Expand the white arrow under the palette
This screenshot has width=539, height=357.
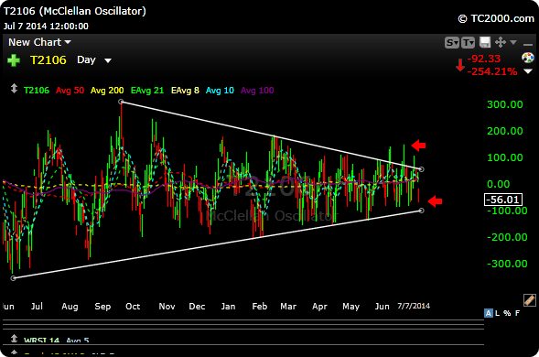[x=528, y=71]
